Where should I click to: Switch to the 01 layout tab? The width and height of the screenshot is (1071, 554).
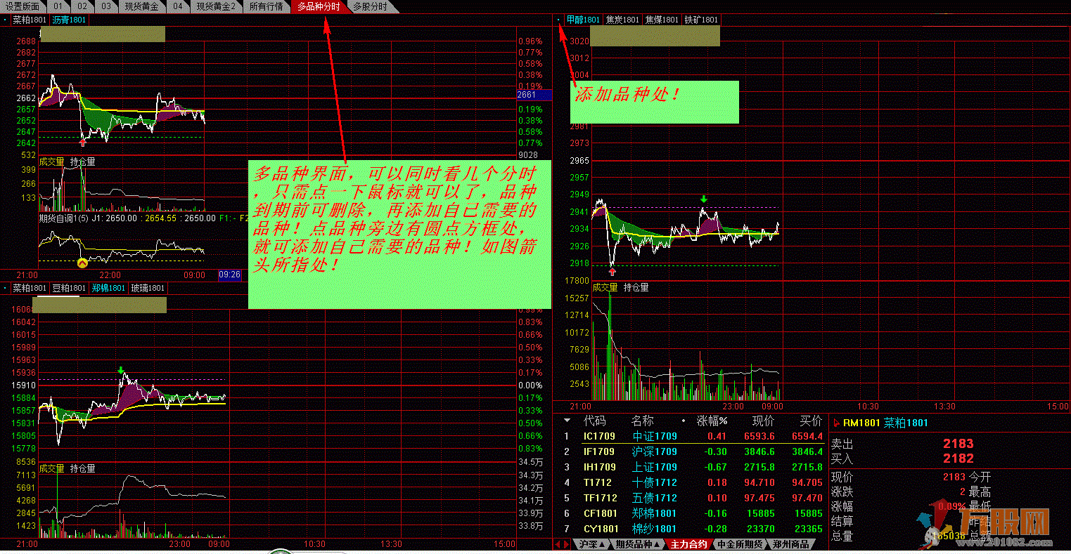pos(58,6)
